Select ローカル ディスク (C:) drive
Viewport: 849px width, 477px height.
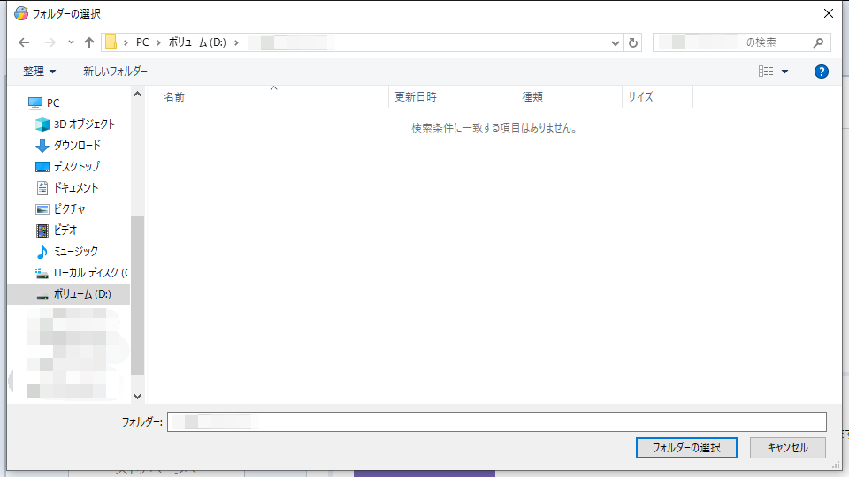82,273
